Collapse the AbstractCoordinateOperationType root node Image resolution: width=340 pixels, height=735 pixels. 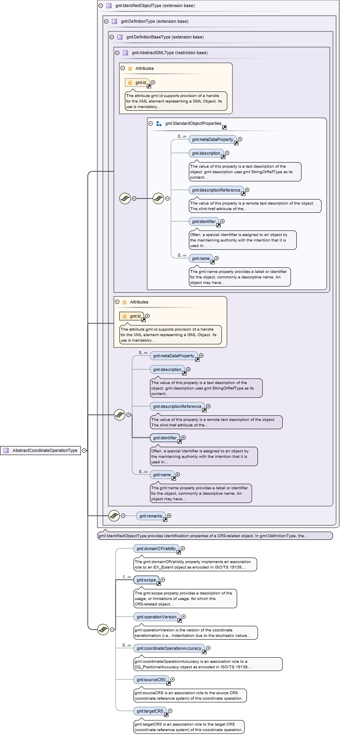pyautogui.click(x=84, y=450)
